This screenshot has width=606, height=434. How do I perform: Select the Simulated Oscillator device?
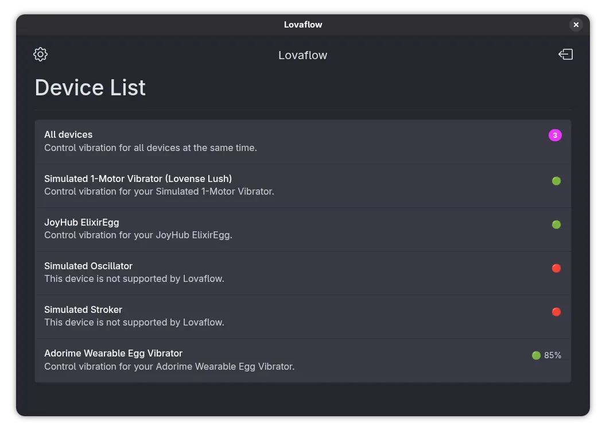(302, 273)
